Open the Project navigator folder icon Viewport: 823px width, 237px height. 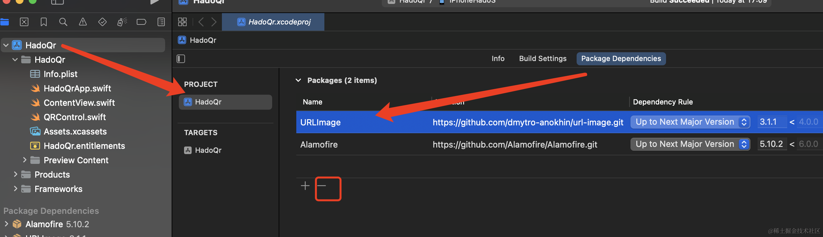coord(5,22)
